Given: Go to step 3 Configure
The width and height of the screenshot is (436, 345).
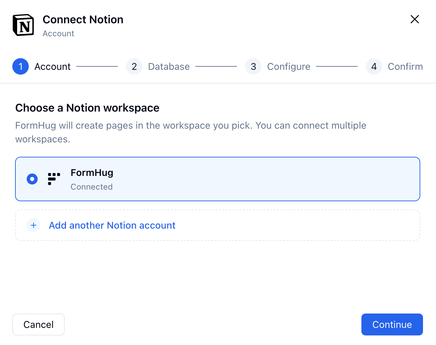Looking at the screenshot, I should pyautogui.click(x=278, y=66).
